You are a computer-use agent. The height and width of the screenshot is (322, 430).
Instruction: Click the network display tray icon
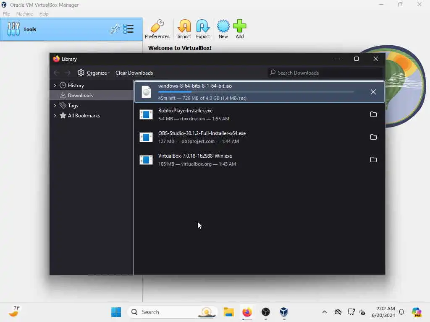tap(351, 312)
